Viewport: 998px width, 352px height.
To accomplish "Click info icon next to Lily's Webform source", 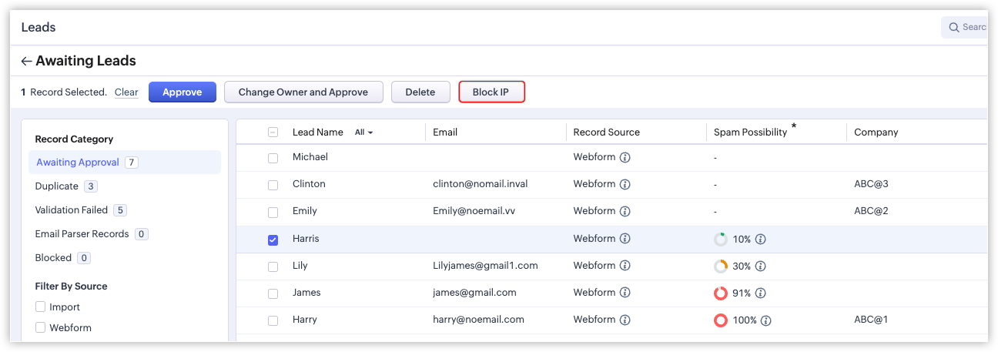I will [x=625, y=266].
